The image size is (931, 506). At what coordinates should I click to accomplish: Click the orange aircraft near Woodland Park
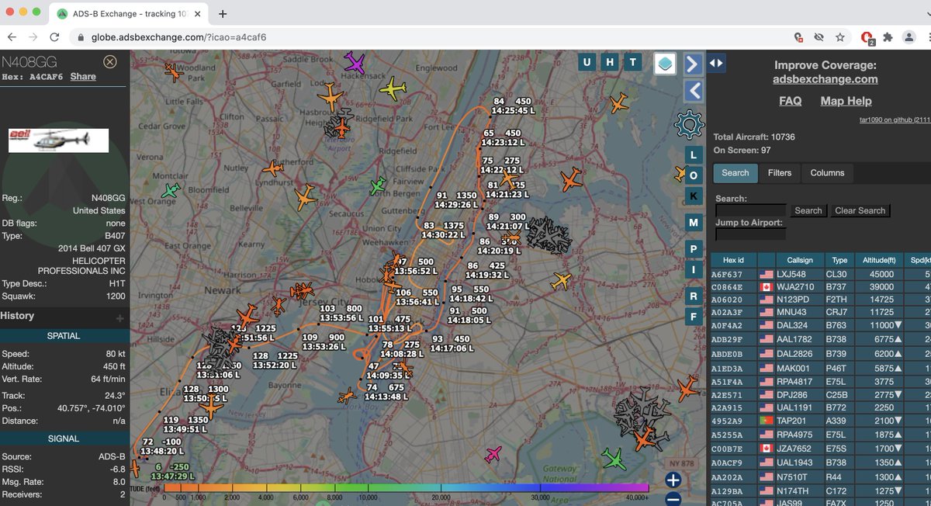pos(171,71)
